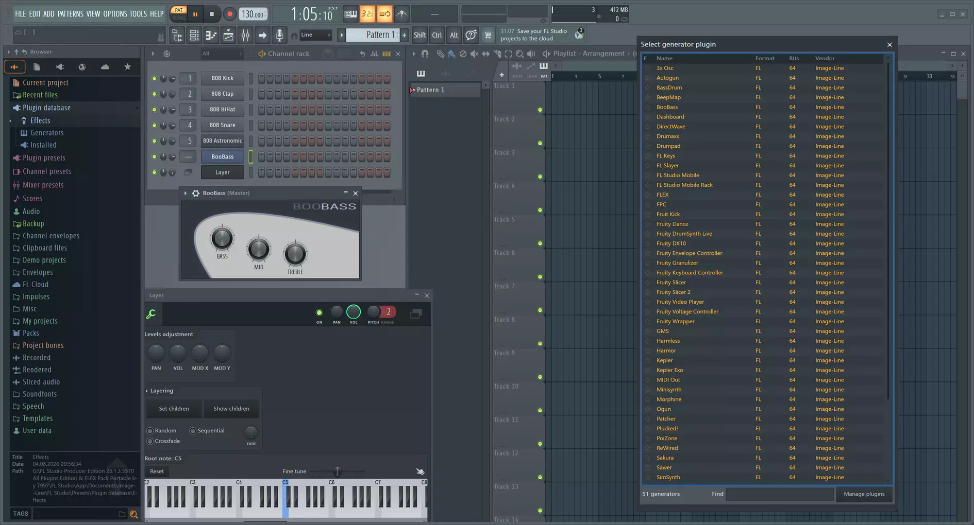Select the Slip tool in Playlist
This screenshot has height=525, width=974.
click(485, 54)
